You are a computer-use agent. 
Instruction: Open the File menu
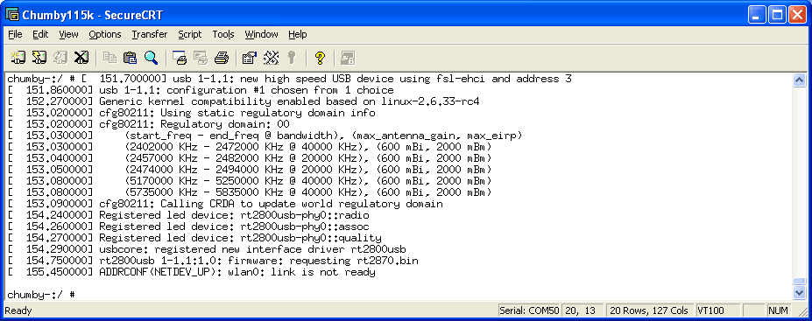(15, 34)
